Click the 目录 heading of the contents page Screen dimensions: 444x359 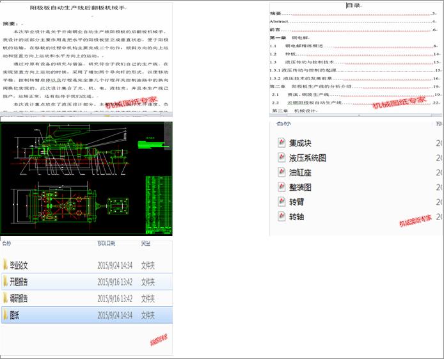[x=354, y=5]
